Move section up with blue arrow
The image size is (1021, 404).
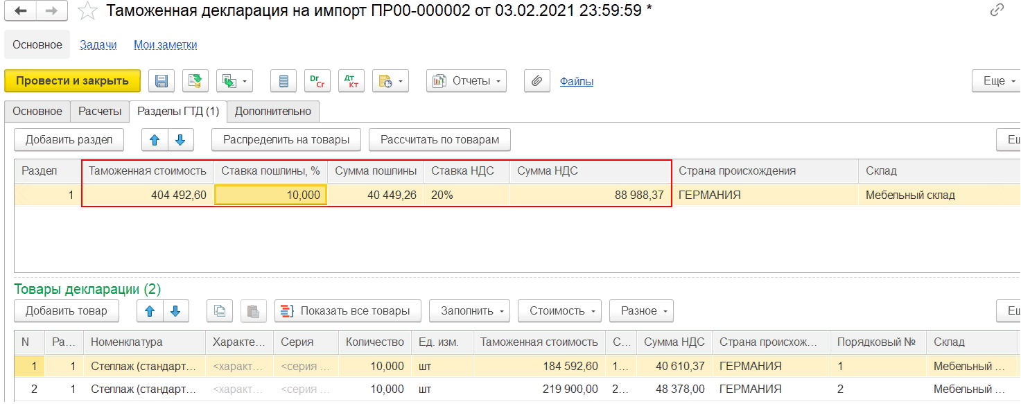click(155, 139)
